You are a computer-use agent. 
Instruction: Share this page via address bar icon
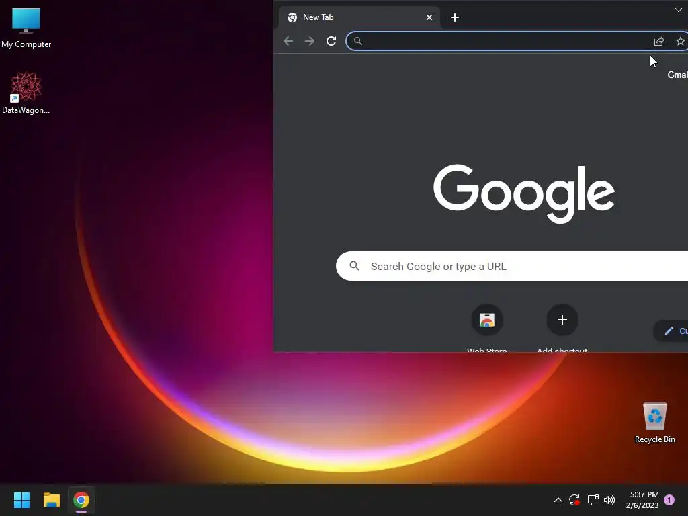659,41
